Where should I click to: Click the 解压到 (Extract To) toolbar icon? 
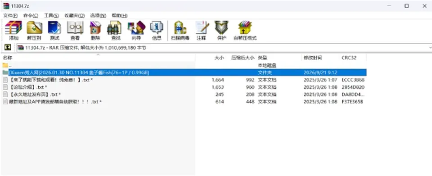pyautogui.click(x=34, y=30)
